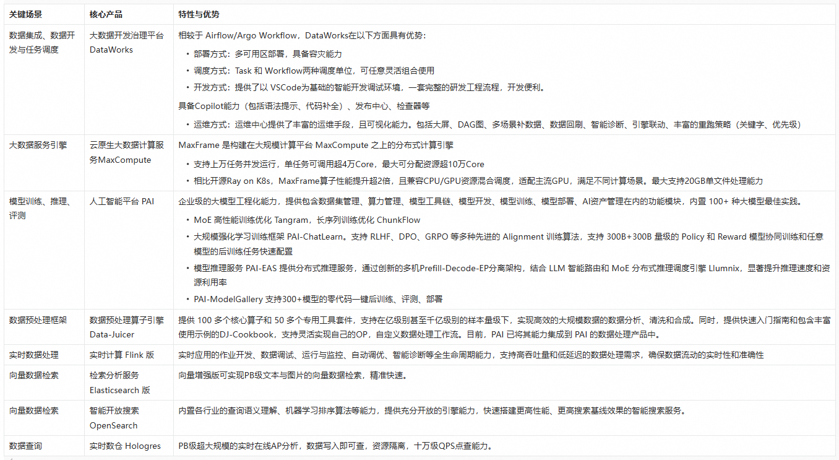Select the 大数据服务引擎 scenario cell

pyautogui.click(x=45, y=163)
